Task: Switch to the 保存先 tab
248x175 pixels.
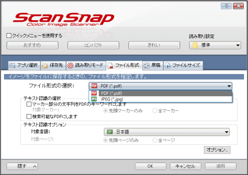Action: click(53, 65)
